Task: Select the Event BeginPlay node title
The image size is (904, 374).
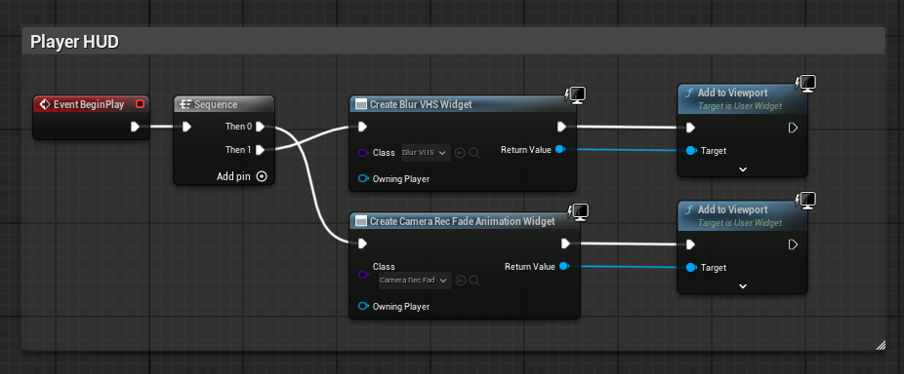Action: [x=89, y=105]
